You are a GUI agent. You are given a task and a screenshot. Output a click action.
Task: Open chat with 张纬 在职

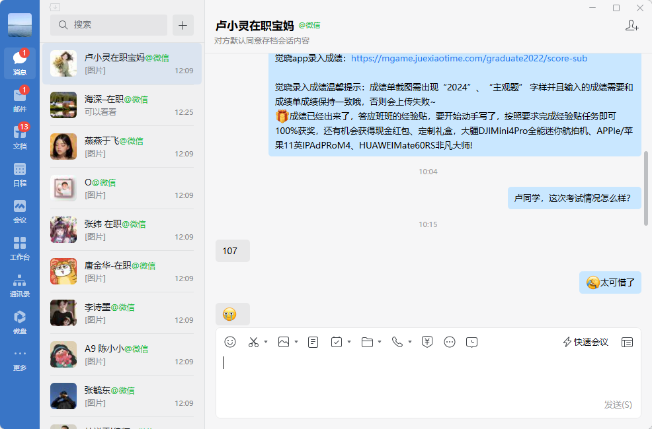(x=122, y=230)
